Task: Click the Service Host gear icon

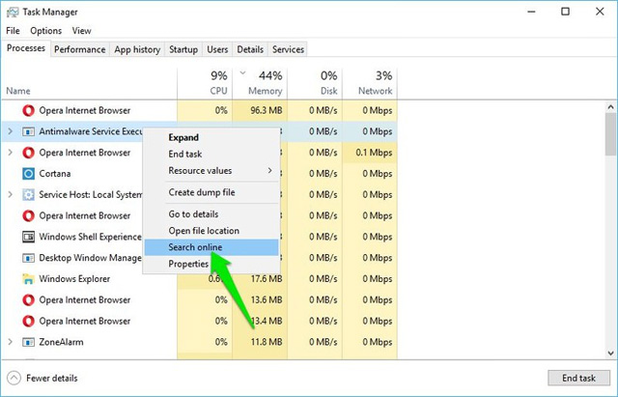Action: point(28,195)
